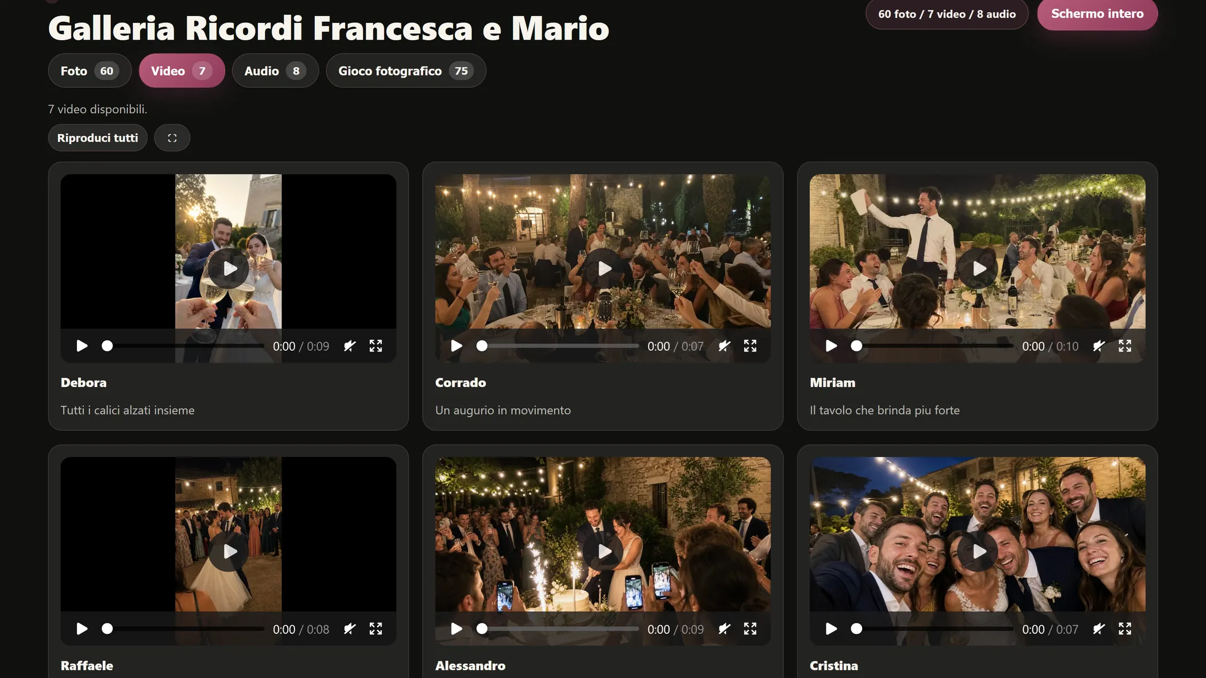1206x678 pixels.
Task: Click the 0:00 / 0:08 time on Raffaele's video
Action: (301, 629)
